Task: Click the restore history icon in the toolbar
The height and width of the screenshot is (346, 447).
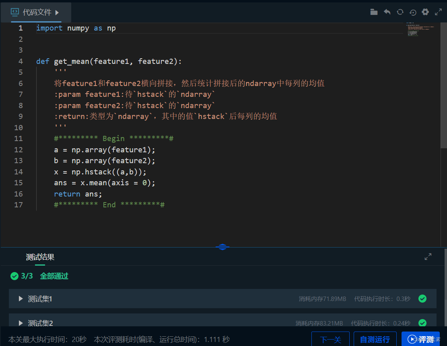Action: tap(412, 12)
